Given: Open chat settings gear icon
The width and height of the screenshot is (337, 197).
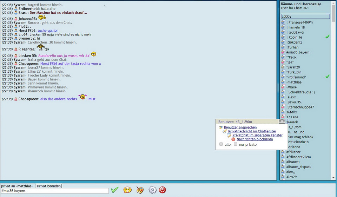Looking at the screenshot, I should [x=152, y=190].
